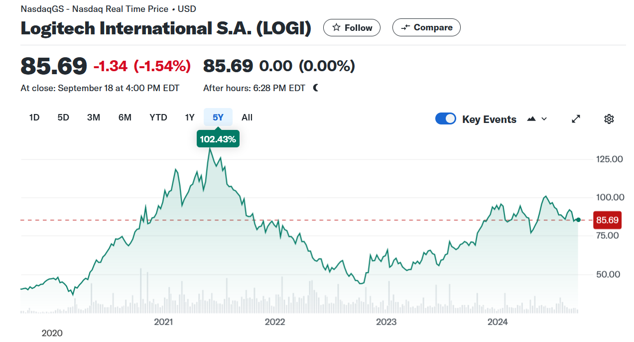This screenshot has height=342, width=634.
Task: Select the 5Y time range
Action: click(x=218, y=117)
